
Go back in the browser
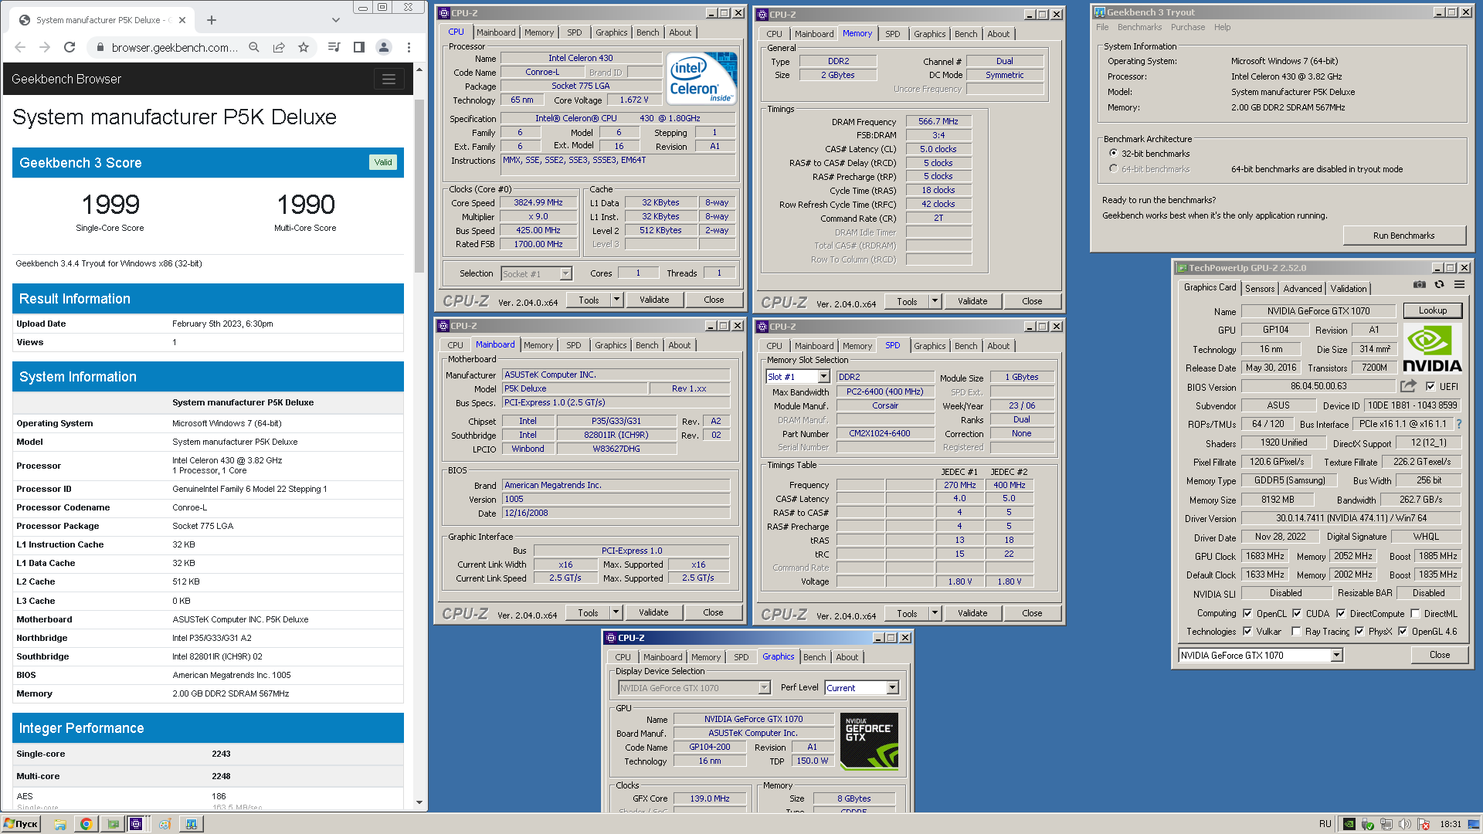pyautogui.click(x=20, y=47)
